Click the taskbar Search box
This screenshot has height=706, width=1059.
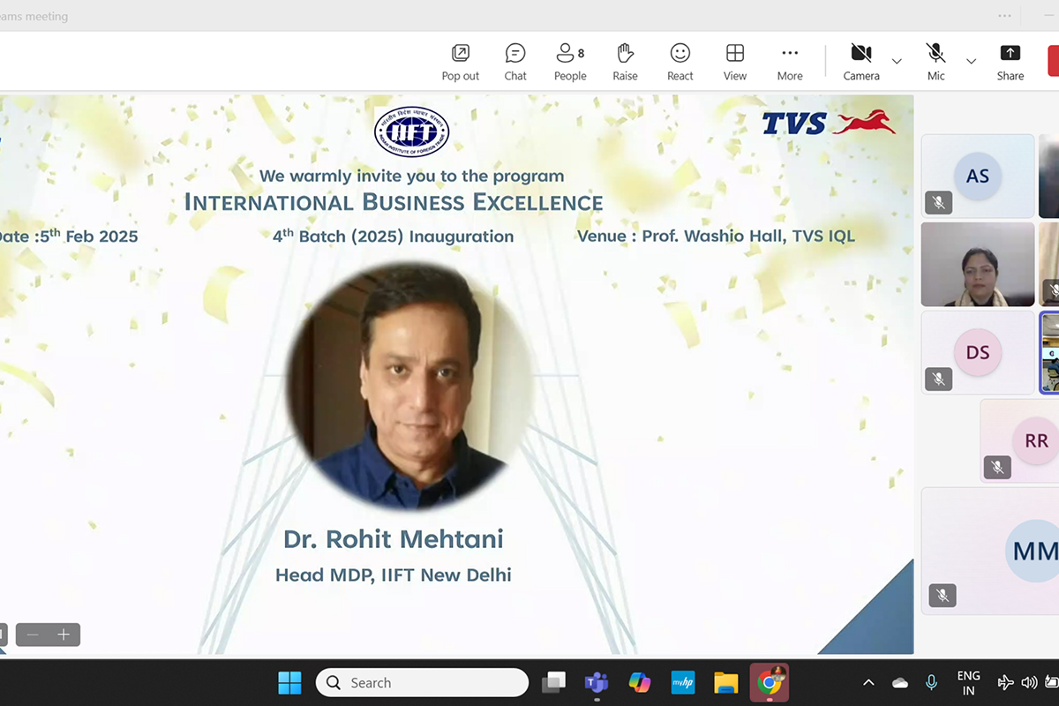[x=422, y=682]
